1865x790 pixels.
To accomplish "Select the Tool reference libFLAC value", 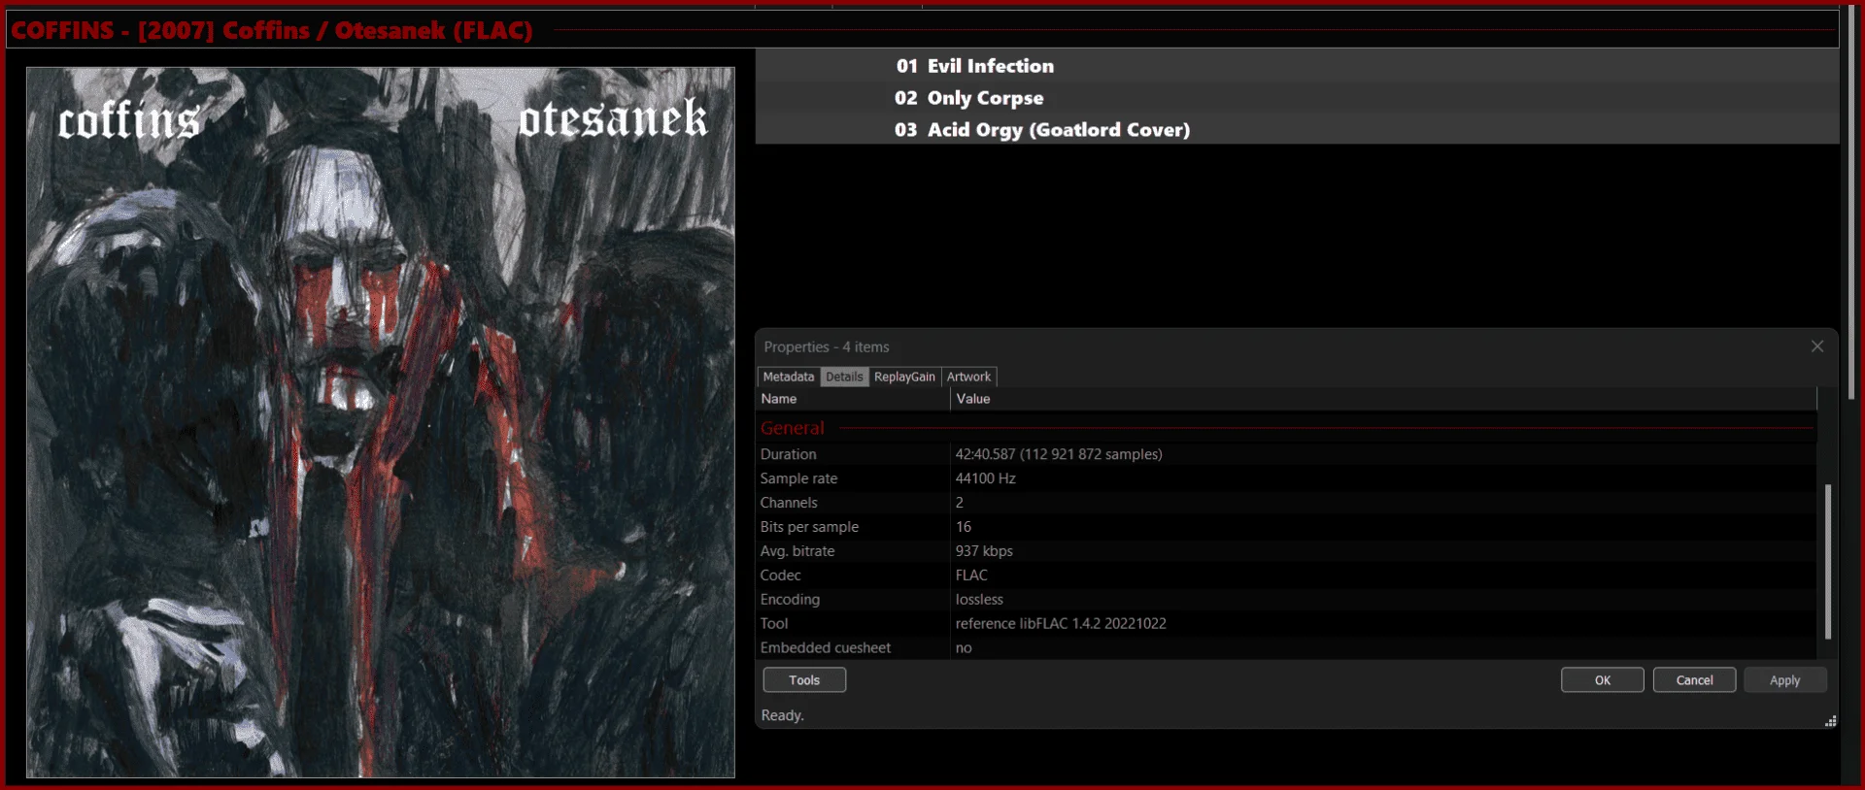I will pos(1061,624).
